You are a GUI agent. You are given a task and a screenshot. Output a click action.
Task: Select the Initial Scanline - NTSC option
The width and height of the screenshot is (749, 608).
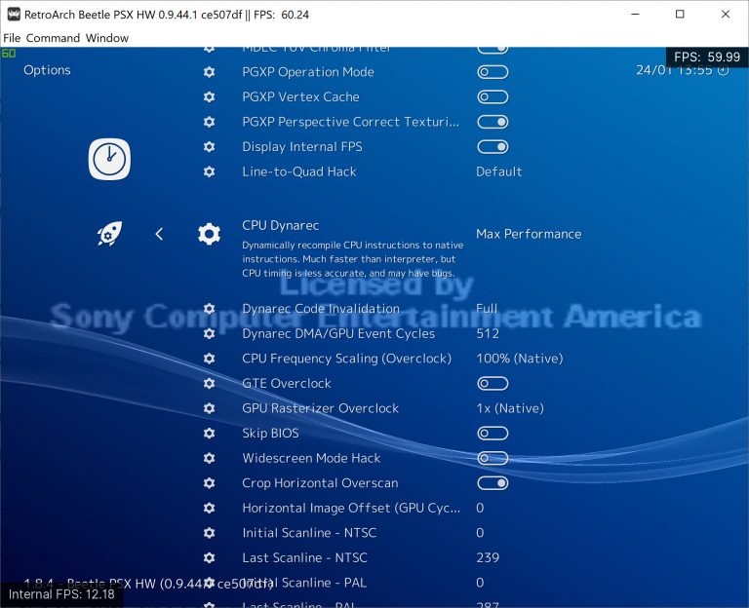click(x=309, y=533)
